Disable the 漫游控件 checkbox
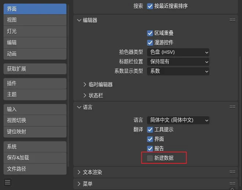This screenshot has width=242, height=190. coord(150,43)
